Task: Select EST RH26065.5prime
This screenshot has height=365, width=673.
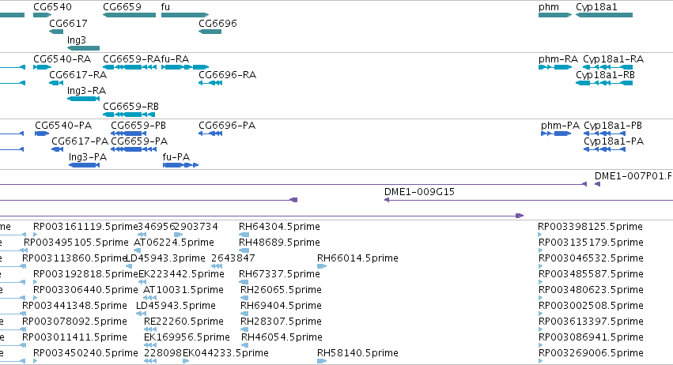Action: click(281, 290)
